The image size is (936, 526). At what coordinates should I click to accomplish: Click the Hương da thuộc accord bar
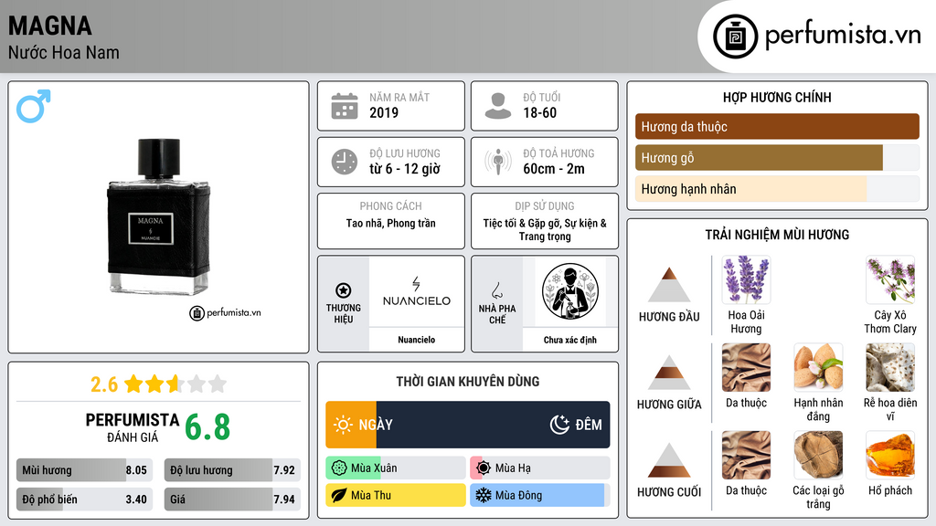pos(777,126)
